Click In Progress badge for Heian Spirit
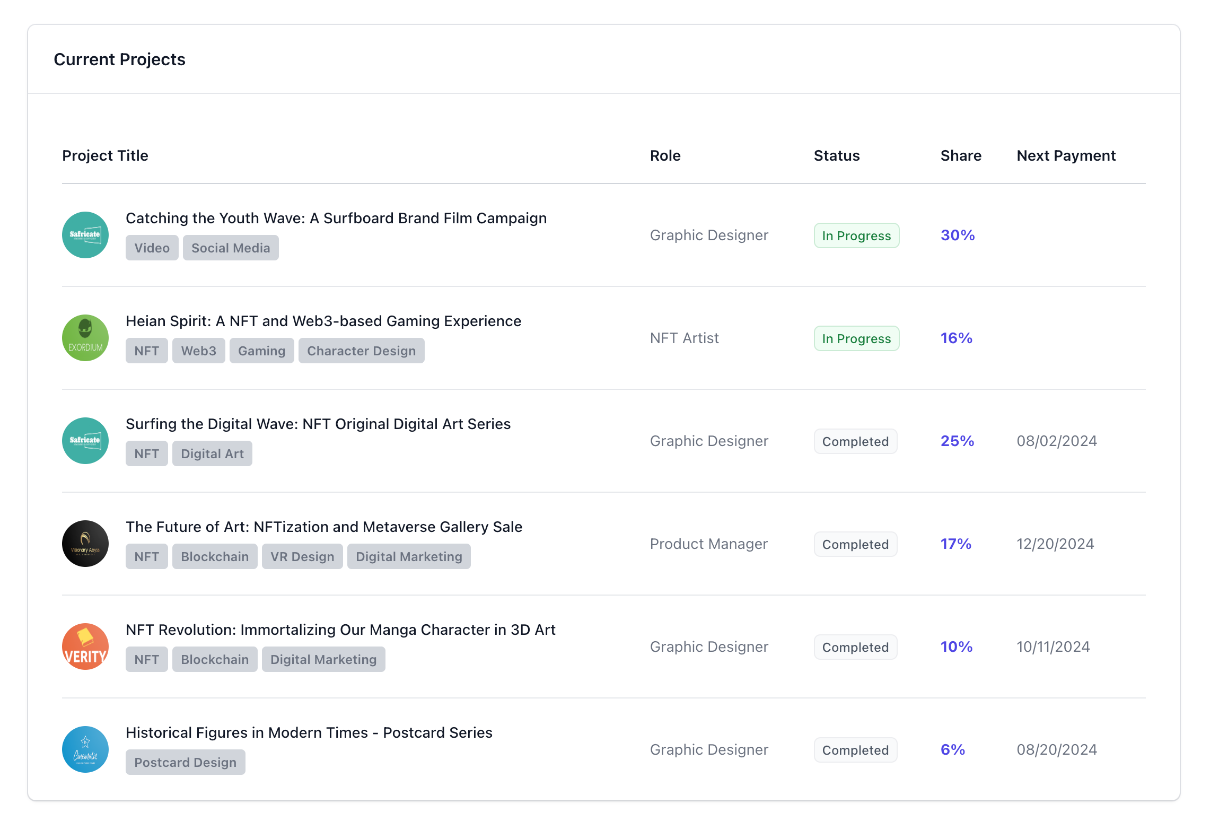The width and height of the screenshot is (1210, 821). [x=856, y=338]
